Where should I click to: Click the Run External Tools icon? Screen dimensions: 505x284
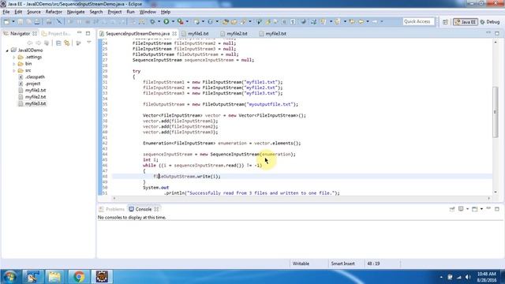pyautogui.click(x=181, y=21)
